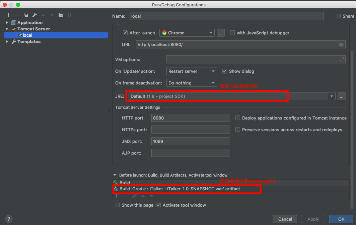Check Show this page option

117,205
